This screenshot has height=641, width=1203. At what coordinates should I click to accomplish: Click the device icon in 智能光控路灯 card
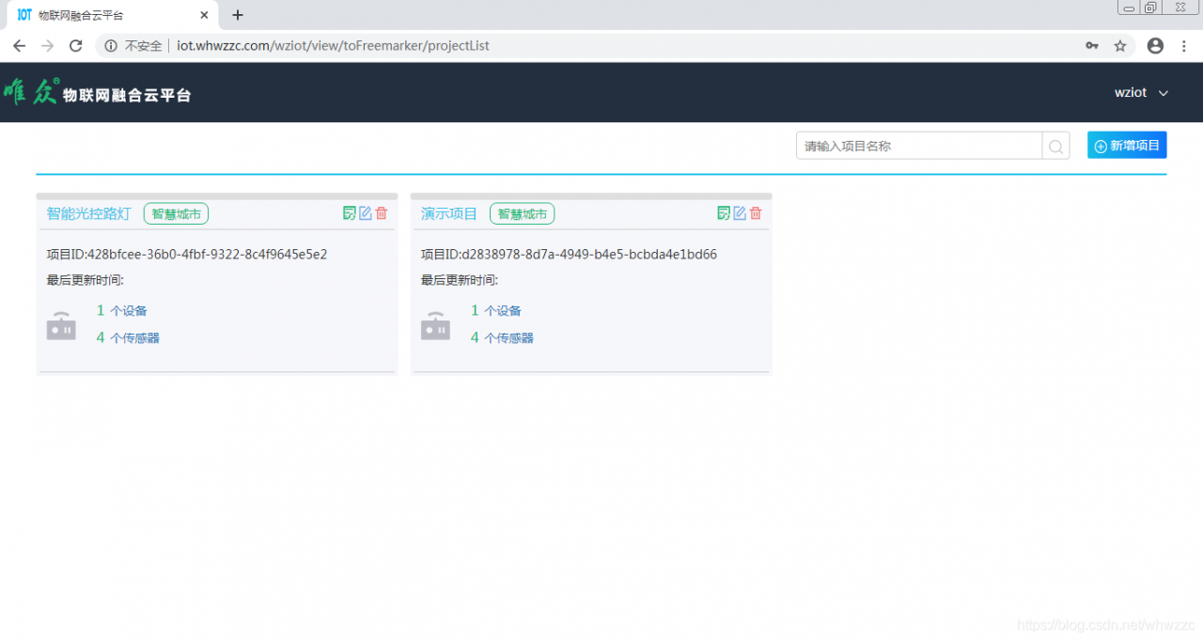[x=61, y=325]
